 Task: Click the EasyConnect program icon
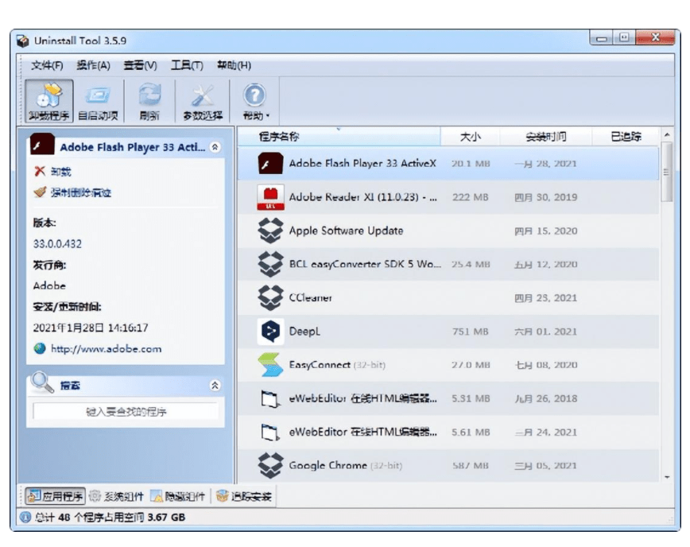pos(270,365)
